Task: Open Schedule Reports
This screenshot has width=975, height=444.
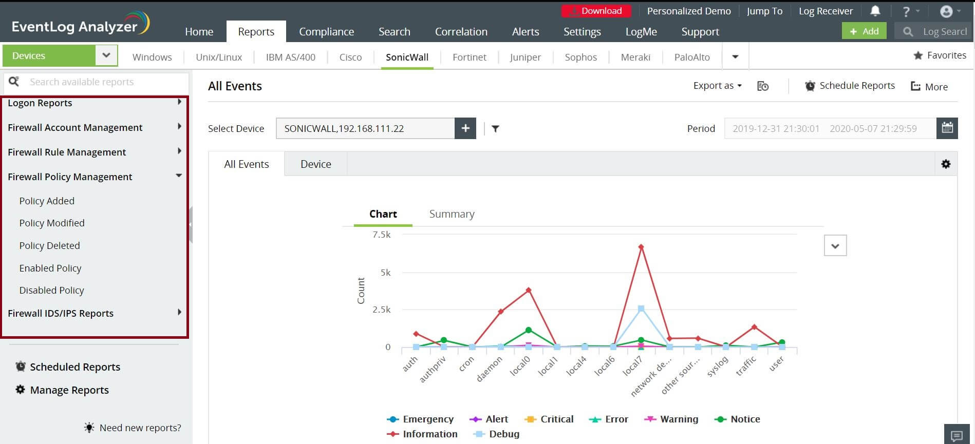Action: [850, 86]
